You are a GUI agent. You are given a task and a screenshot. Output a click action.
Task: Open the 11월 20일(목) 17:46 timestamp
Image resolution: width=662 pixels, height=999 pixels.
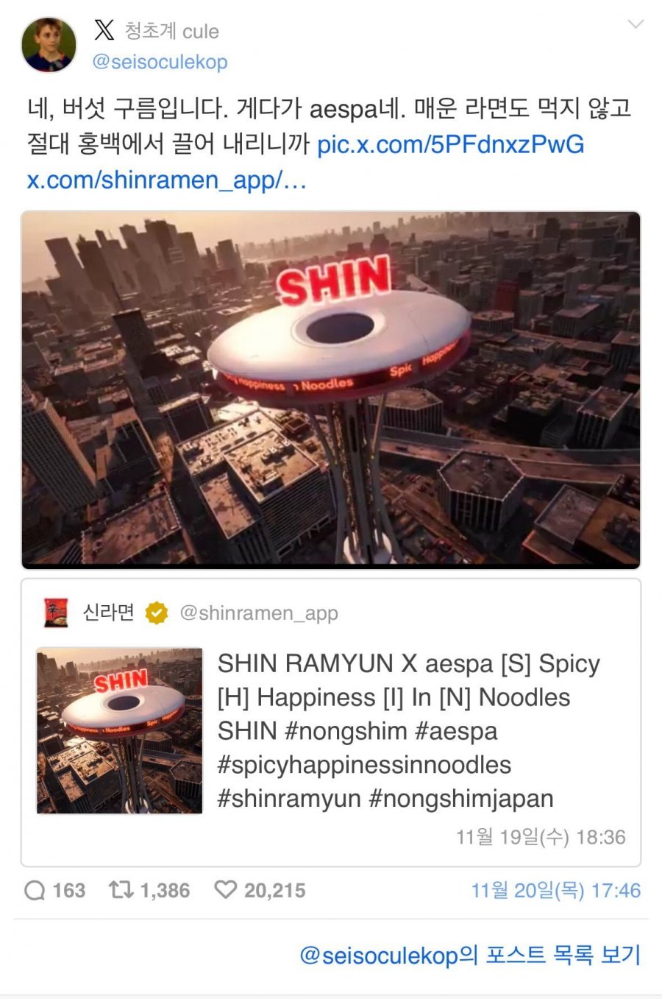[x=555, y=891]
